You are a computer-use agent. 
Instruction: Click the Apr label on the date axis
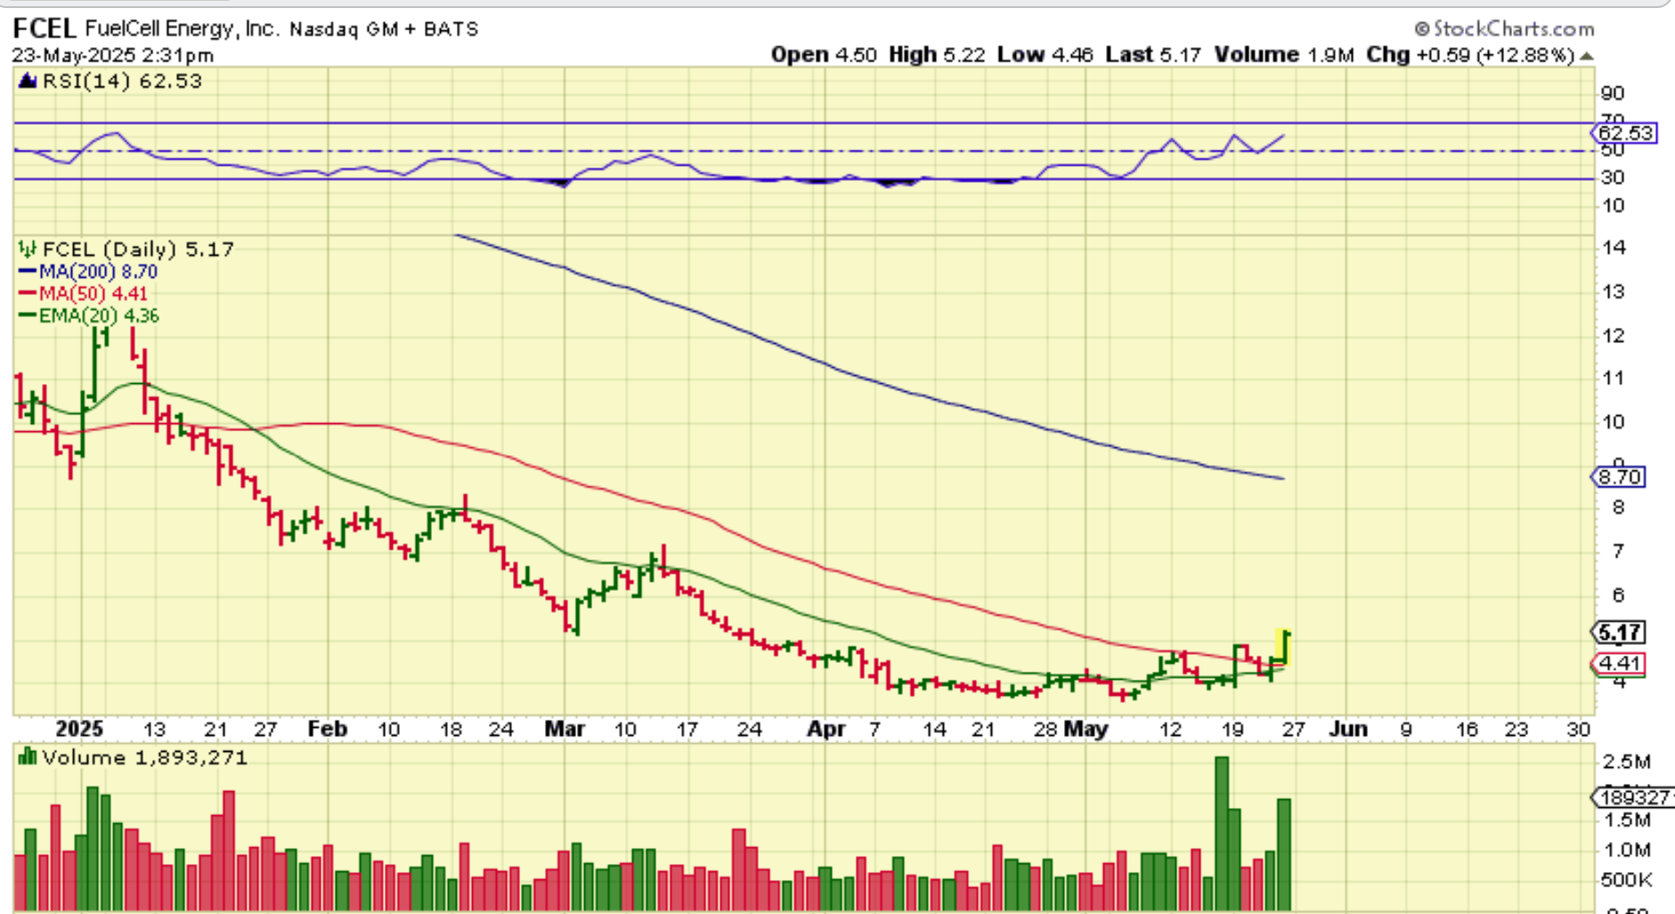825,730
